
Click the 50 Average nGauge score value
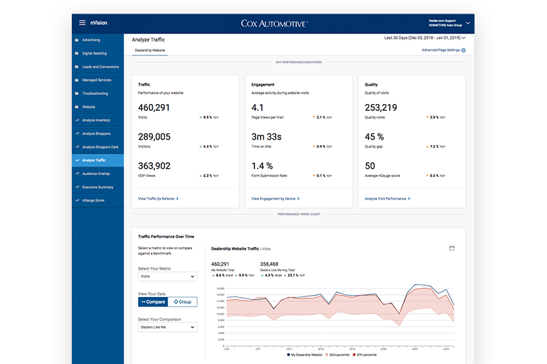[370, 166]
